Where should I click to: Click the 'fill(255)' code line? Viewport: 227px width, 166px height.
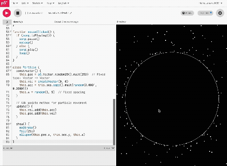click(x=27, y=131)
